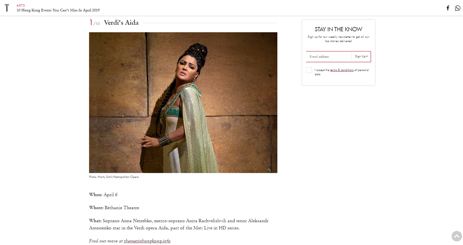This screenshot has width=463, height=245.
Task: Visit themetinhongkong.info link
Action: click(147, 241)
